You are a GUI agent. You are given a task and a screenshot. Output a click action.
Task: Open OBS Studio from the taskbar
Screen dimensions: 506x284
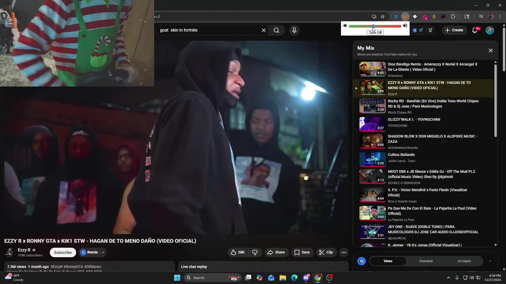329,278
